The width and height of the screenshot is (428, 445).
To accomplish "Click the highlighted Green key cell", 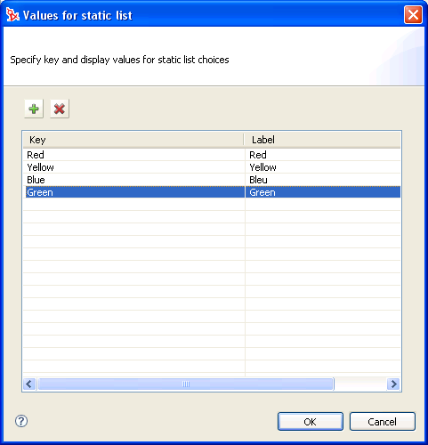I will coord(134,192).
